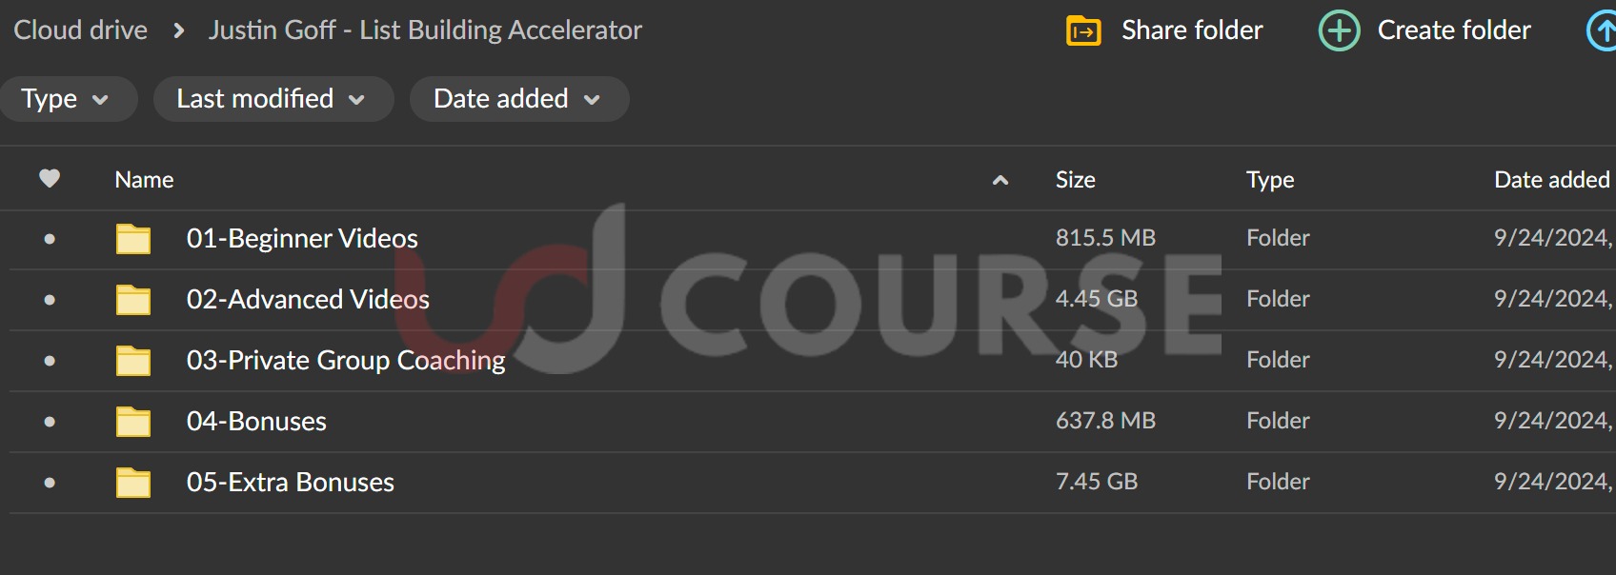Sort by the Size column header
Screen dimensions: 1616x575
coord(1075,180)
